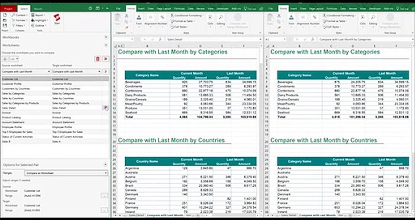Click the red add pair arrow icon
Screen dimensions: 415x220
click(x=106, y=59)
